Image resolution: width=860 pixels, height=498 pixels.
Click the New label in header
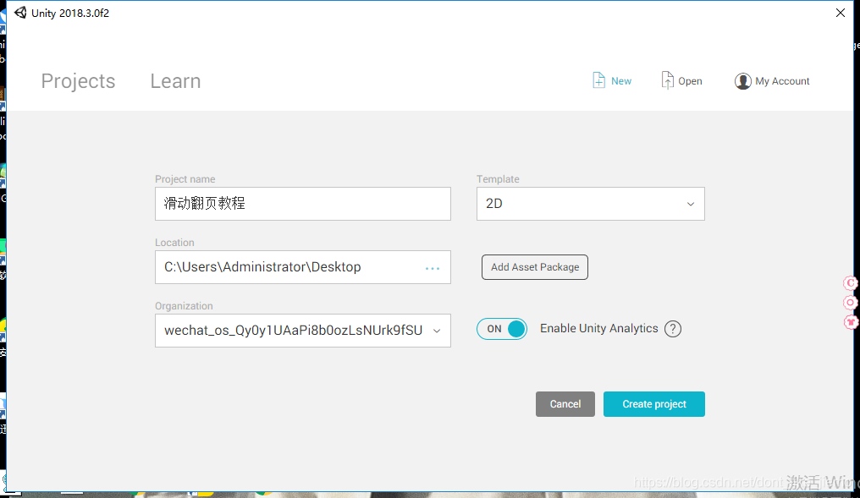click(x=620, y=81)
